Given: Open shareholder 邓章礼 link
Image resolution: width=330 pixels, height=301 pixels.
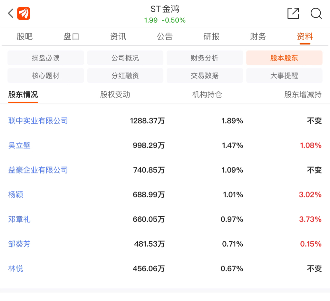Looking at the screenshot, I should (19, 219).
